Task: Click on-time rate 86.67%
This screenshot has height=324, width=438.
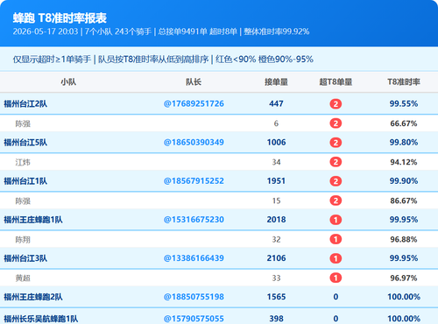Action: pyautogui.click(x=404, y=201)
